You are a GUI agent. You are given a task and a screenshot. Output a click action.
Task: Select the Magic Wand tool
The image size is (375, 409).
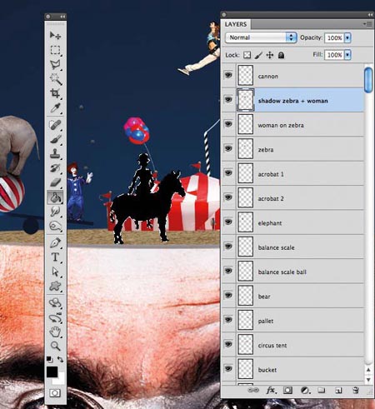tap(55, 79)
